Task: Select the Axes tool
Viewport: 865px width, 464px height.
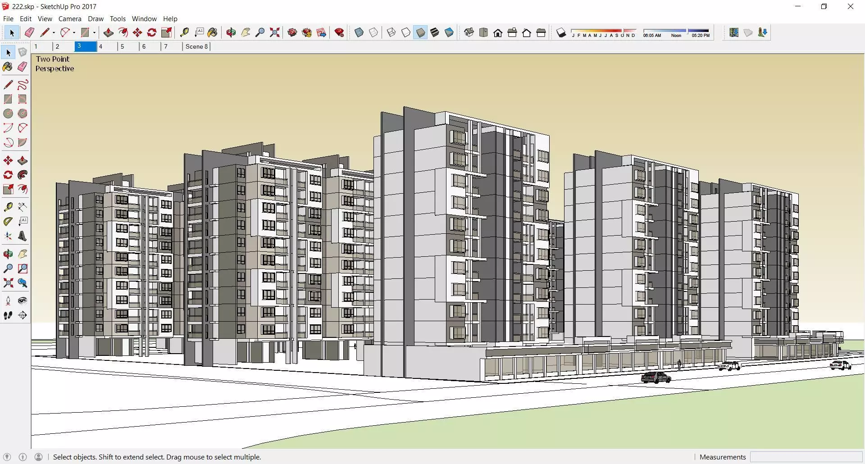Action: [8, 236]
